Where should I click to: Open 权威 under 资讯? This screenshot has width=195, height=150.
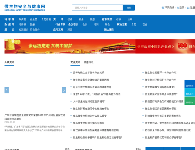pyautogui.click(x=70, y=19)
